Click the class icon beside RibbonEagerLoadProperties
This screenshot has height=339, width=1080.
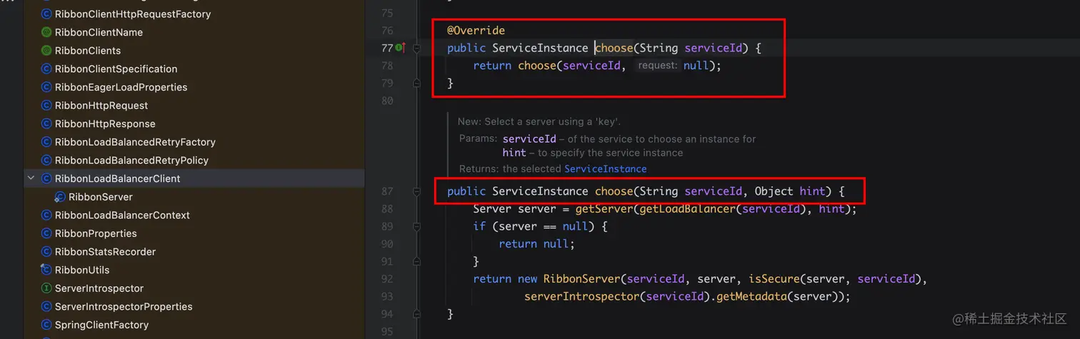[x=46, y=87]
